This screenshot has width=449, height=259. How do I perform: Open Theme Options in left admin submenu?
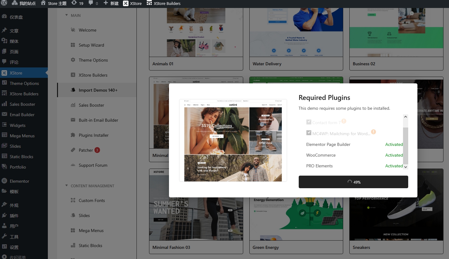point(24,83)
